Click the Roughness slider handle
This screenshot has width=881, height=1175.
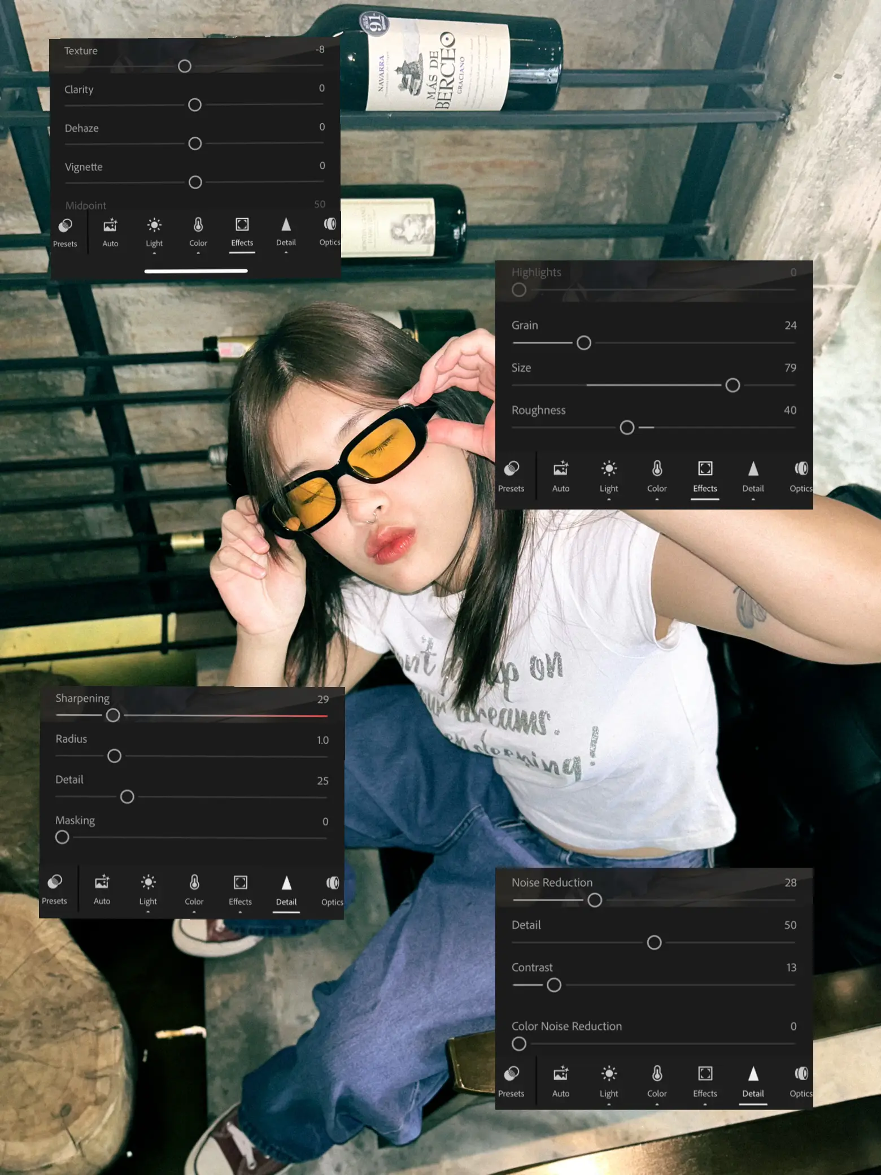[627, 428]
